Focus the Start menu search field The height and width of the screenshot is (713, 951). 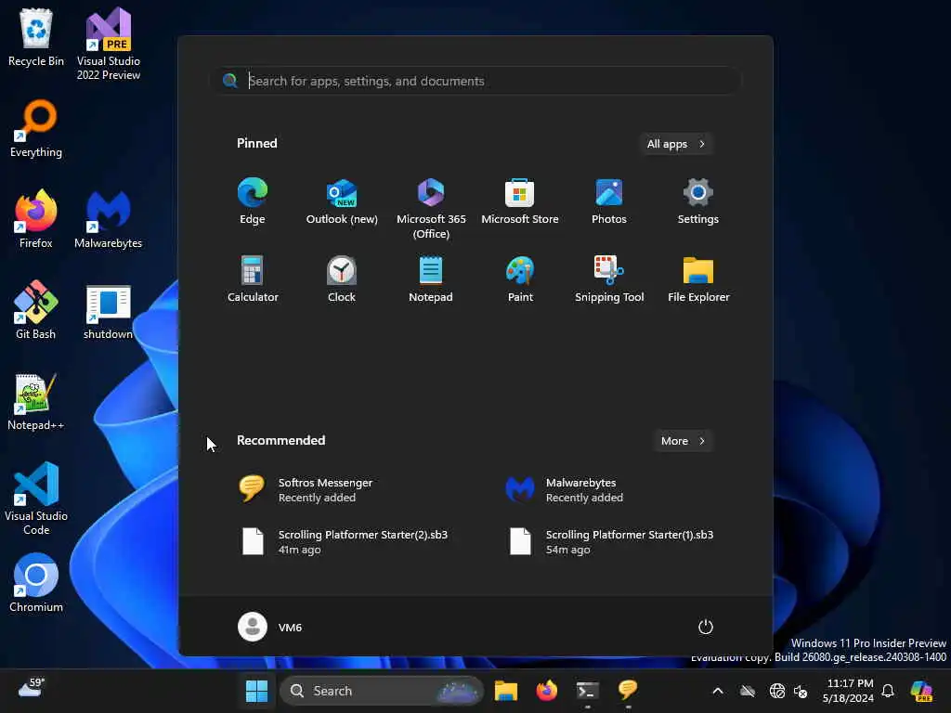click(476, 81)
